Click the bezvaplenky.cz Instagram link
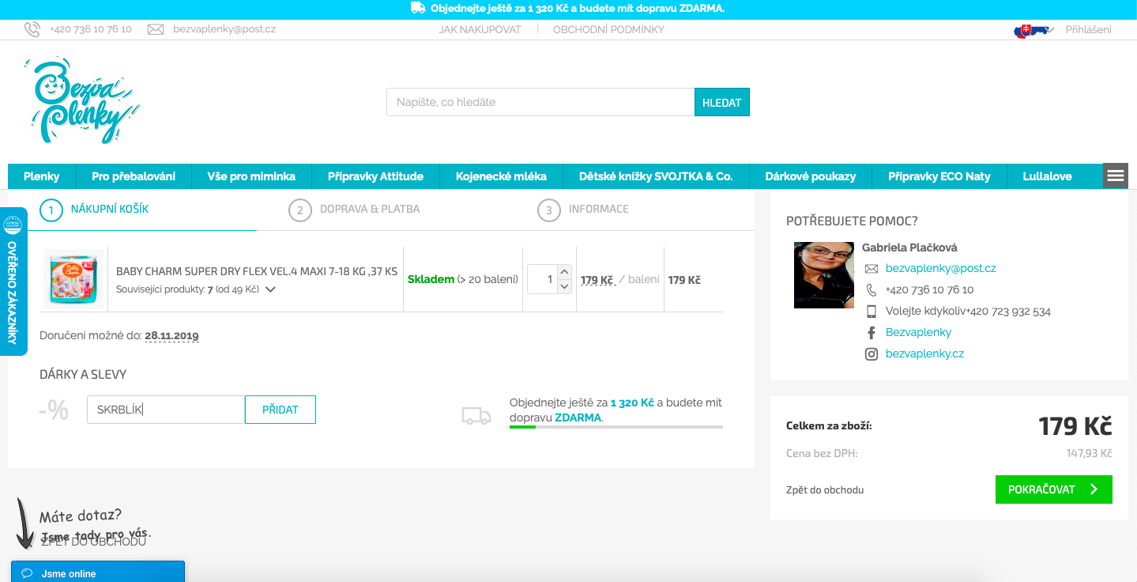 [924, 354]
